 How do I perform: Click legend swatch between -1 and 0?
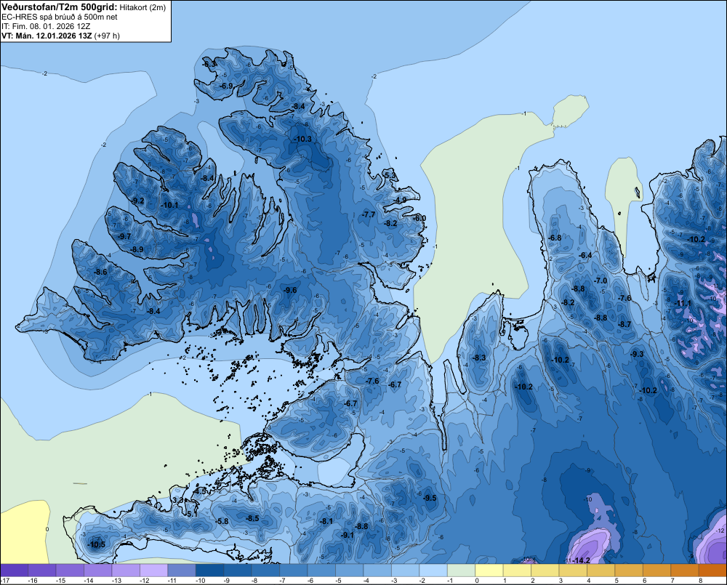tap(462, 570)
